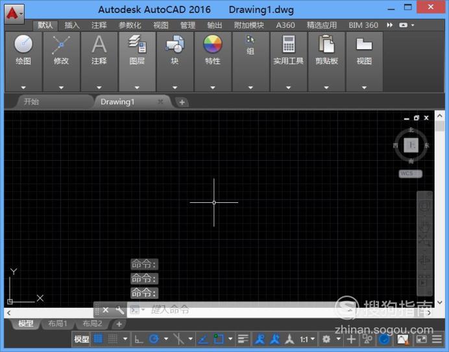Viewport: 449px width, 352px height.
Task: Click the ViewCube top face 上
Action: click(x=411, y=145)
